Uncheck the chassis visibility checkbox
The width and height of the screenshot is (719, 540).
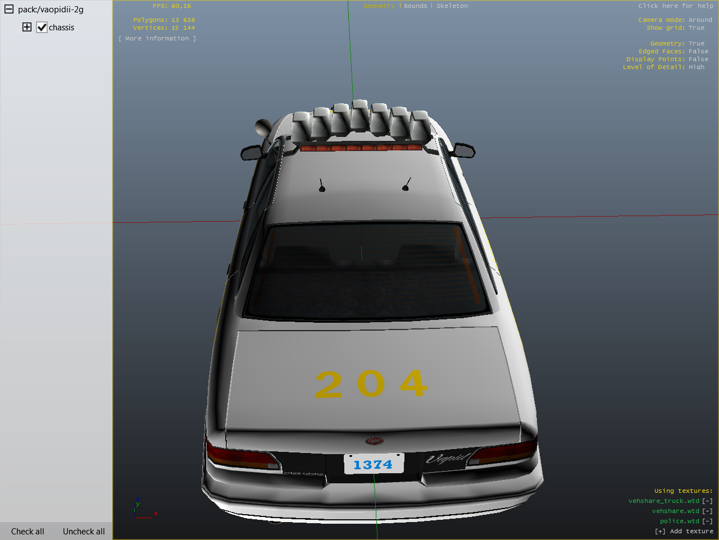point(42,28)
